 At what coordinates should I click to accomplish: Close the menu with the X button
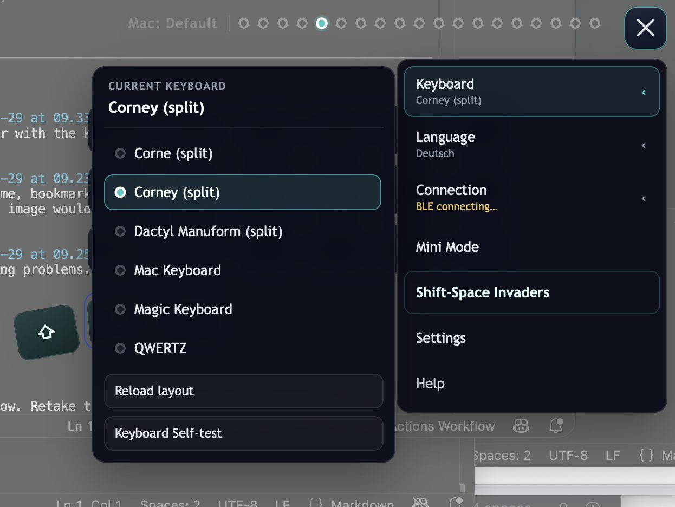pos(646,28)
